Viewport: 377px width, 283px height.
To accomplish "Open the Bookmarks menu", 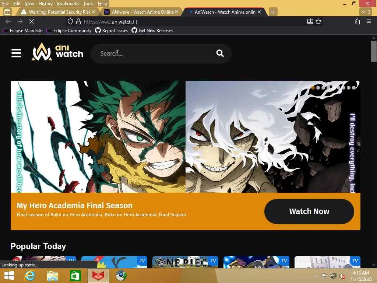I will (x=68, y=4).
